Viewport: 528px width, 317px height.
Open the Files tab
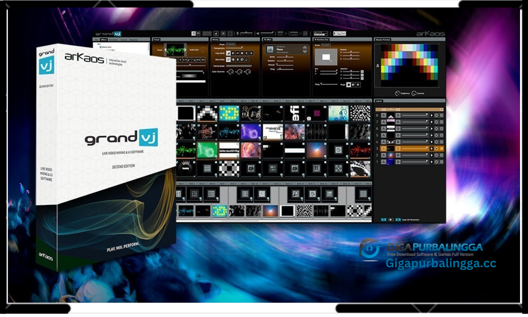point(96,40)
